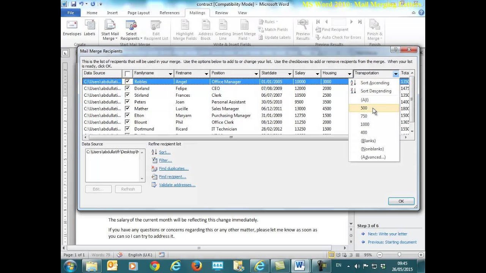Screen dimensions: 486x273
Task: Uncheck the Elton recipient checkbox
Action: click(x=128, y=115)
